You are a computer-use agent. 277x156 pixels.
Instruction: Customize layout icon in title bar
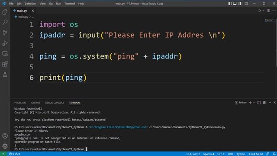tap(246, 3)
